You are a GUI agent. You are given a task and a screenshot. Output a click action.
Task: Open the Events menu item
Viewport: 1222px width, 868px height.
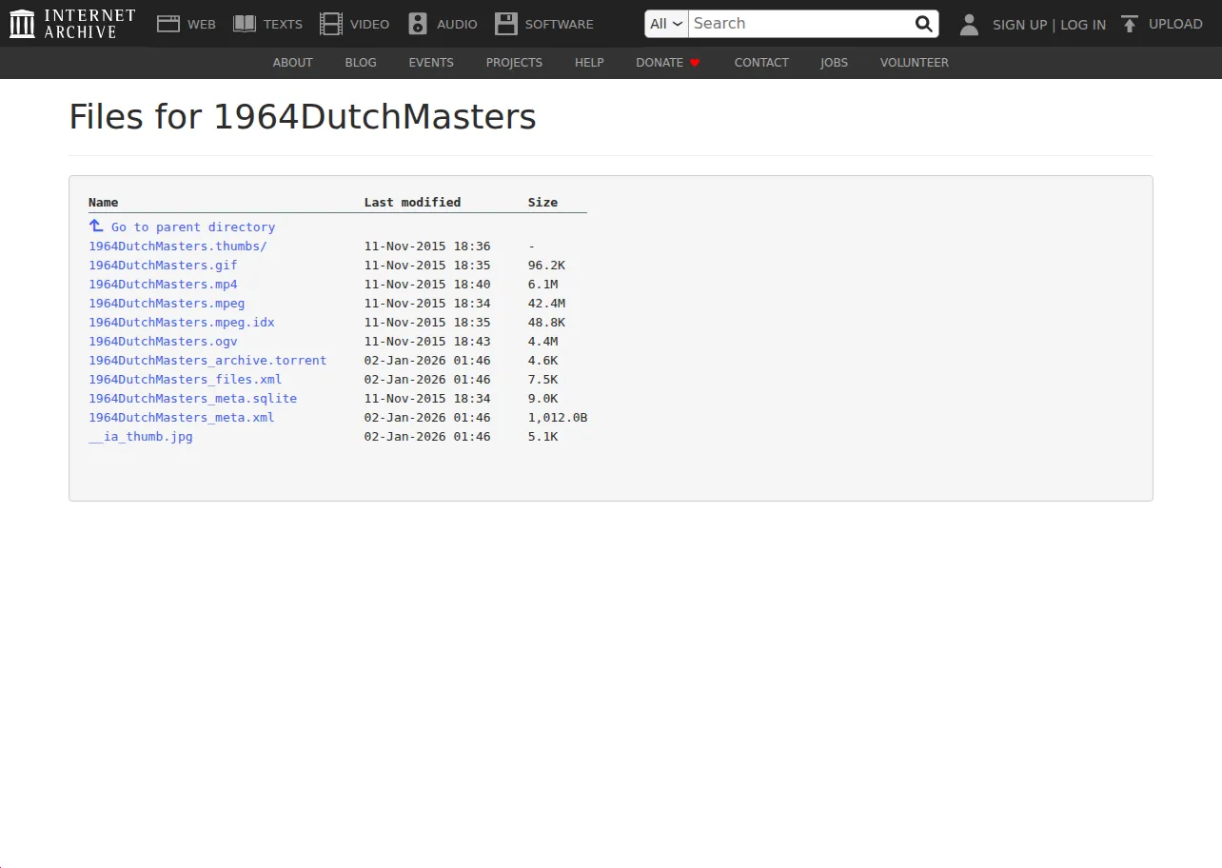431,63
